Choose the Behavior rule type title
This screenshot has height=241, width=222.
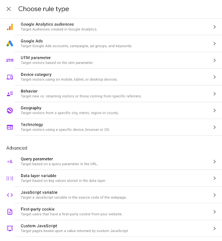(29, 91)
